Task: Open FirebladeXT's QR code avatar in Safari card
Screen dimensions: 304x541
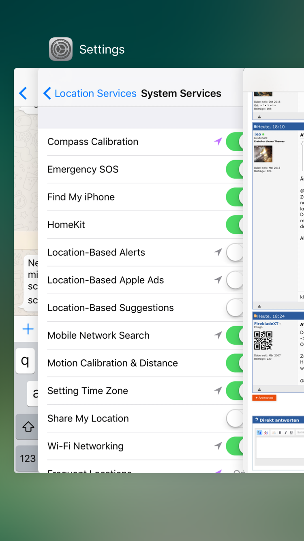Action: (263, 340)
